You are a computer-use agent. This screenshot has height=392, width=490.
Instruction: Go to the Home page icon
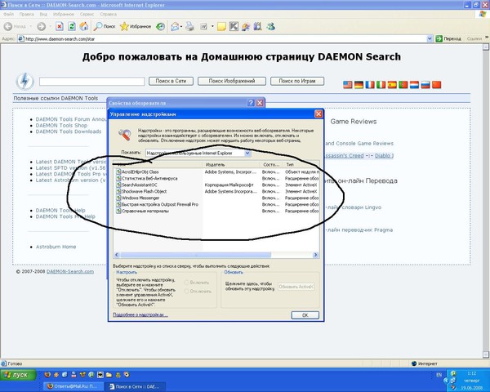[84, 27]
